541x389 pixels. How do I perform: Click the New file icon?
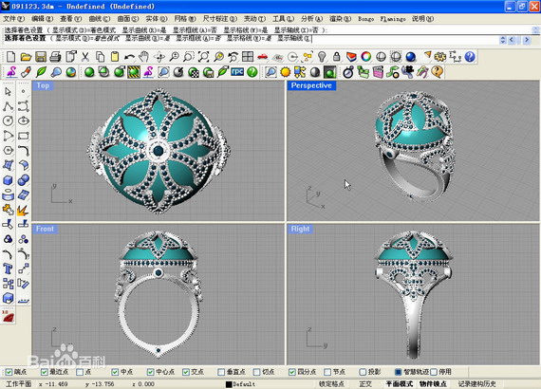coord(10,57)
